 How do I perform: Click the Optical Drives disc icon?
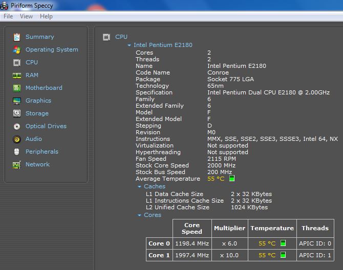(16, 126)
